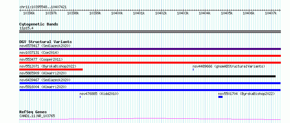290x123 pixels.
Task: Click the nsv5865909 (Almarri2020) label
Action: click(43, 73)
